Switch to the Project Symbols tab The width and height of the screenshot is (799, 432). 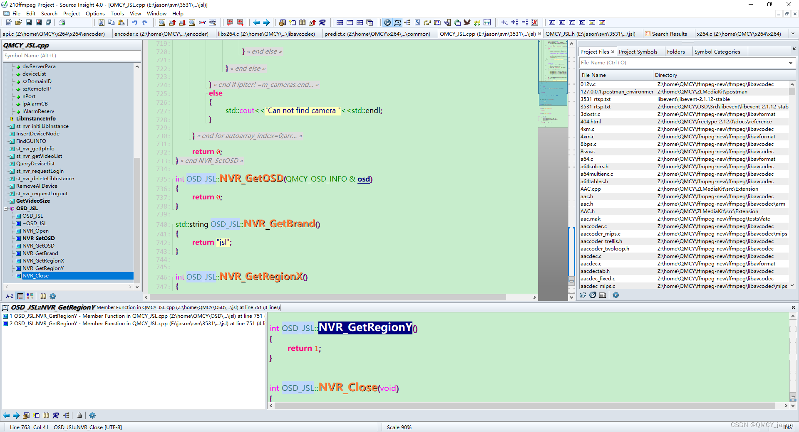(x=638, y=52)
